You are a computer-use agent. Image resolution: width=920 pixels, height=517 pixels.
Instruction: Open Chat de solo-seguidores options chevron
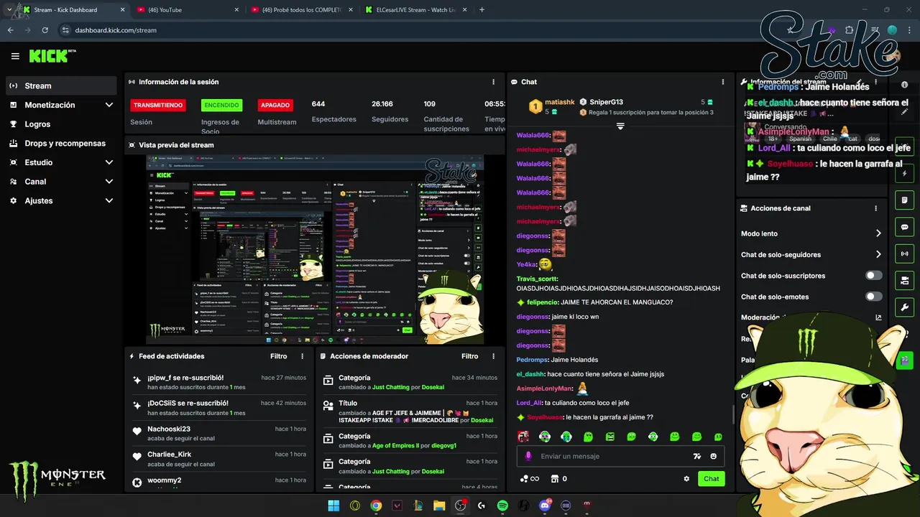[878, 254]
